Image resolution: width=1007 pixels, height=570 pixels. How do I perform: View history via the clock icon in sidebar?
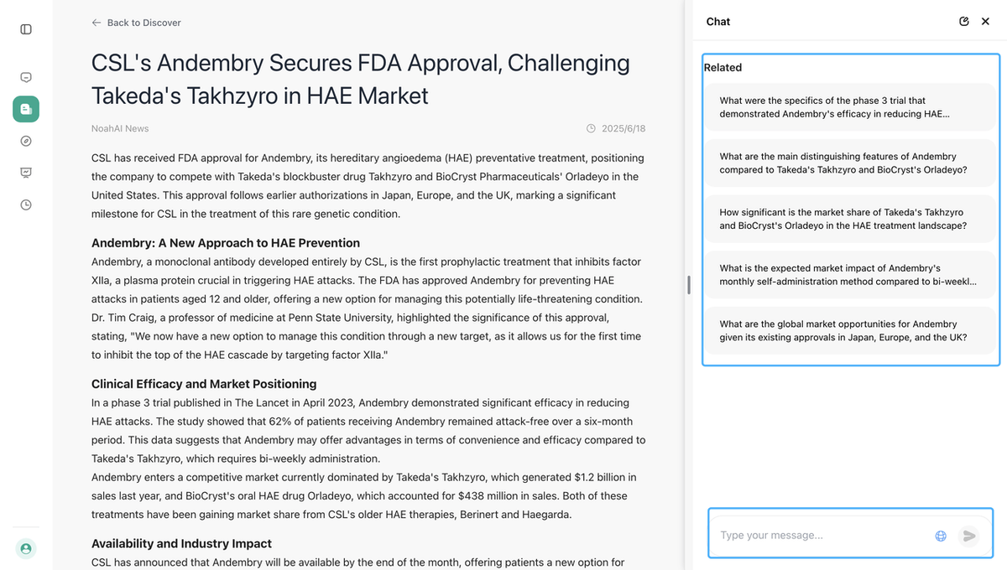point(25,205)
